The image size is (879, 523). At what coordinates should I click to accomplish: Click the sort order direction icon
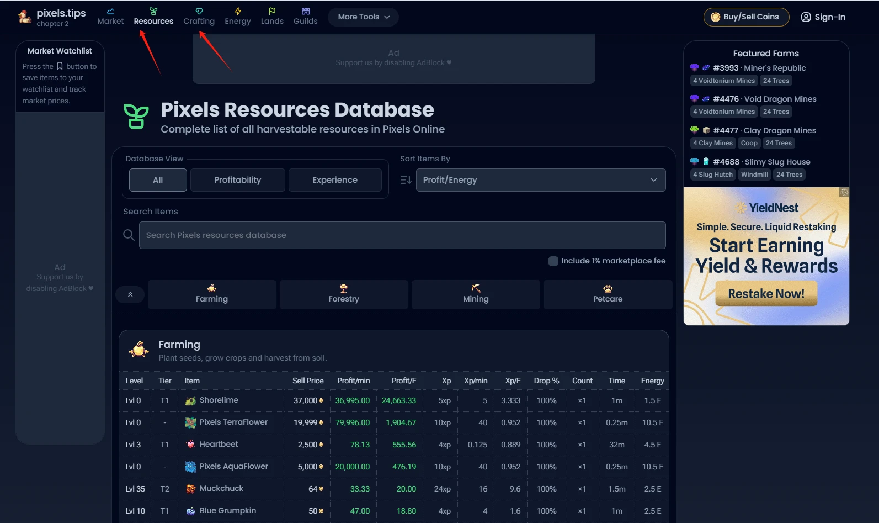[406, 180]
